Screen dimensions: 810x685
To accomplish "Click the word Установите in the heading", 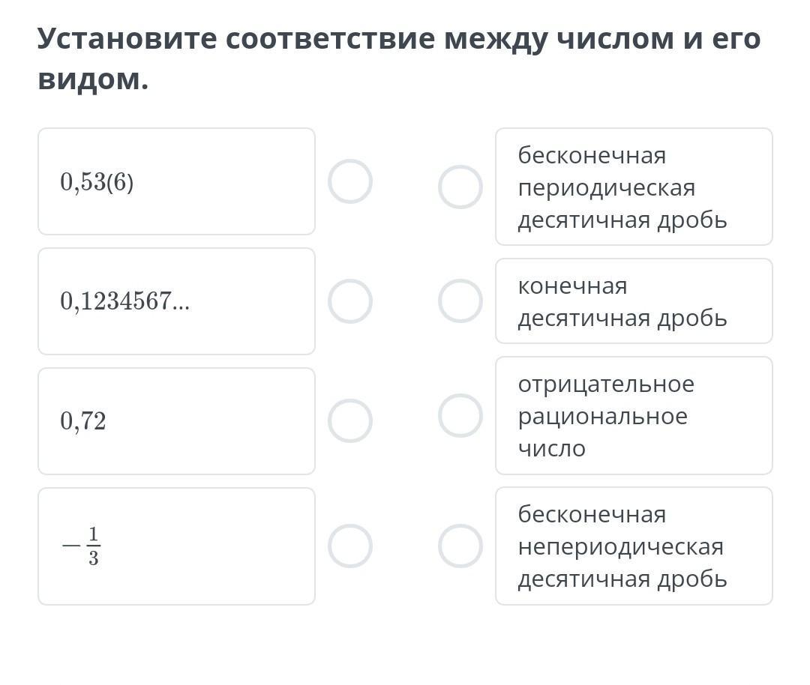I will (x=126, y=39).
